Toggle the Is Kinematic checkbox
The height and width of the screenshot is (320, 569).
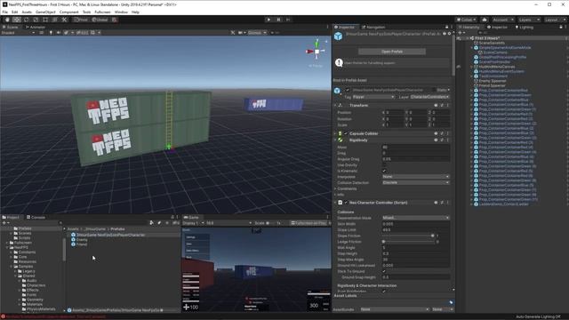point(384,171)
